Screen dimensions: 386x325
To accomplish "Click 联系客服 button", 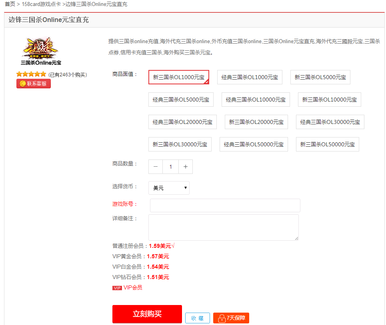I will pos(34,84).
